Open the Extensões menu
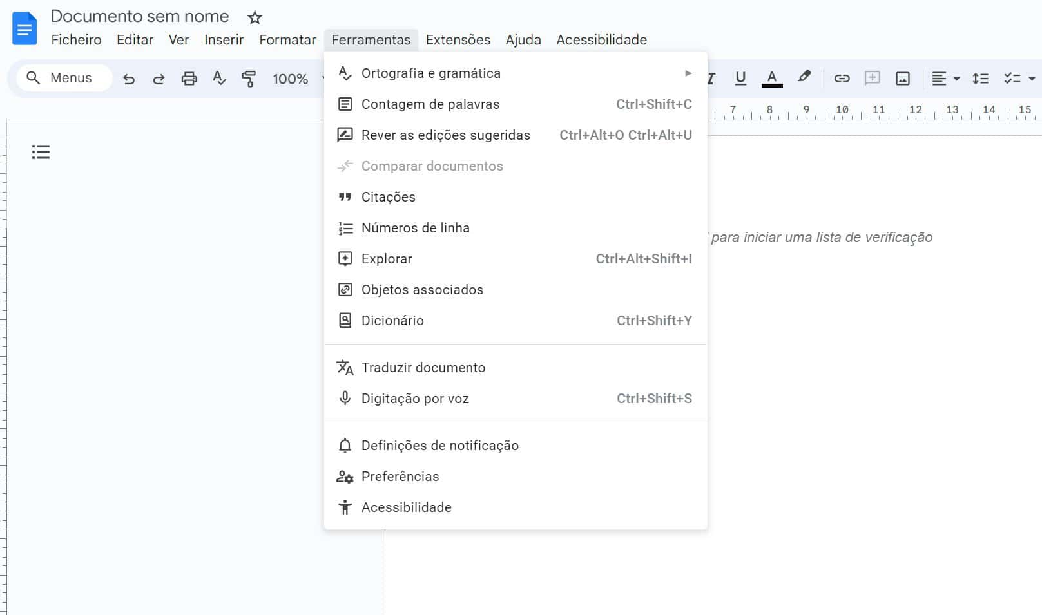 coord(458,39)
